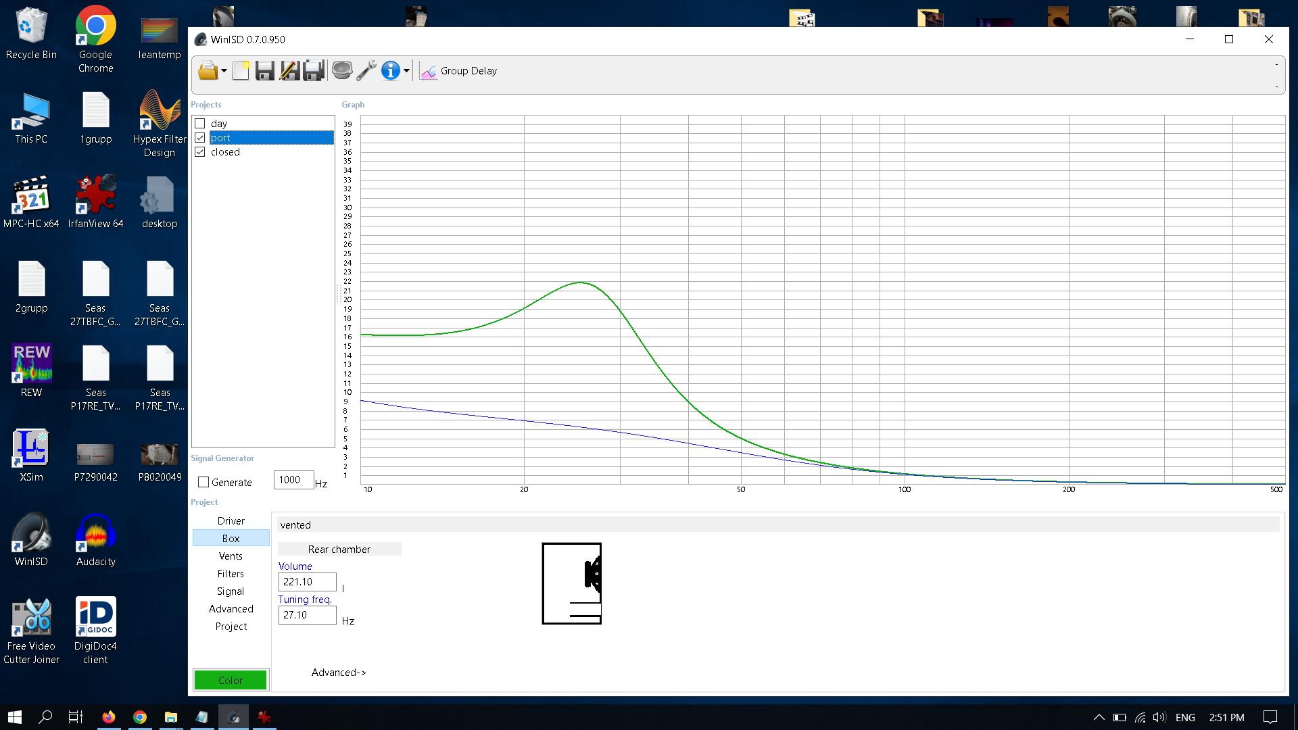Open the Group Delay graph type selector

(460, 71)
